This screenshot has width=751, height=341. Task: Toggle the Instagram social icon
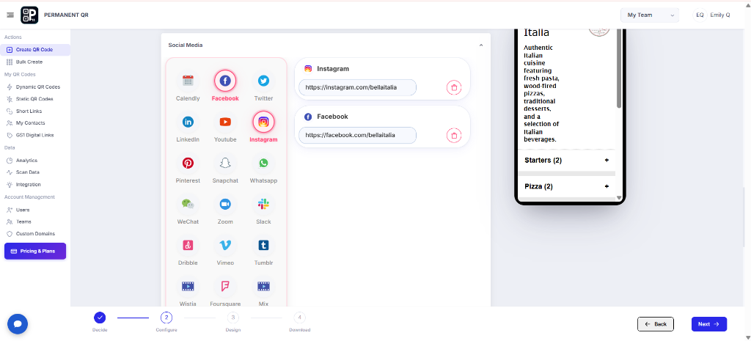click(263, 122)
